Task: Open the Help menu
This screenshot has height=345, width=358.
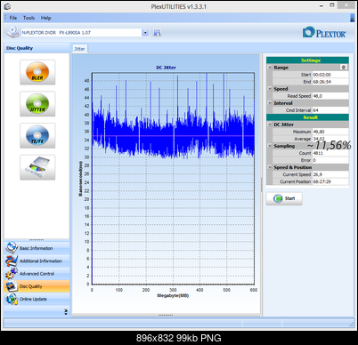Action: pos(45,18)
